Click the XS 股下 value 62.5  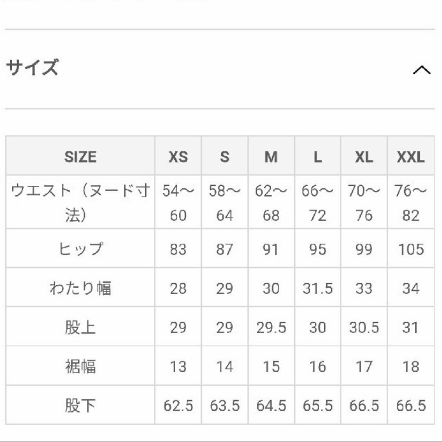point(178,406)
